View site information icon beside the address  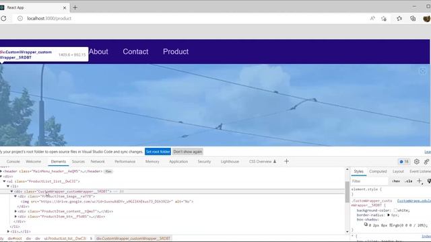click(x=20, y=18)
